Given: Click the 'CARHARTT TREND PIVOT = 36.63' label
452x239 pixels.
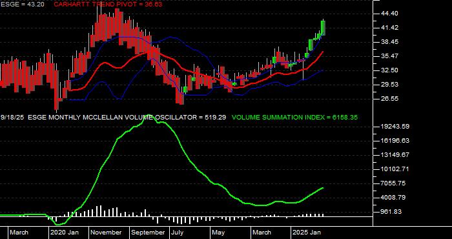Looking at the screenshot, I should 108,5.
